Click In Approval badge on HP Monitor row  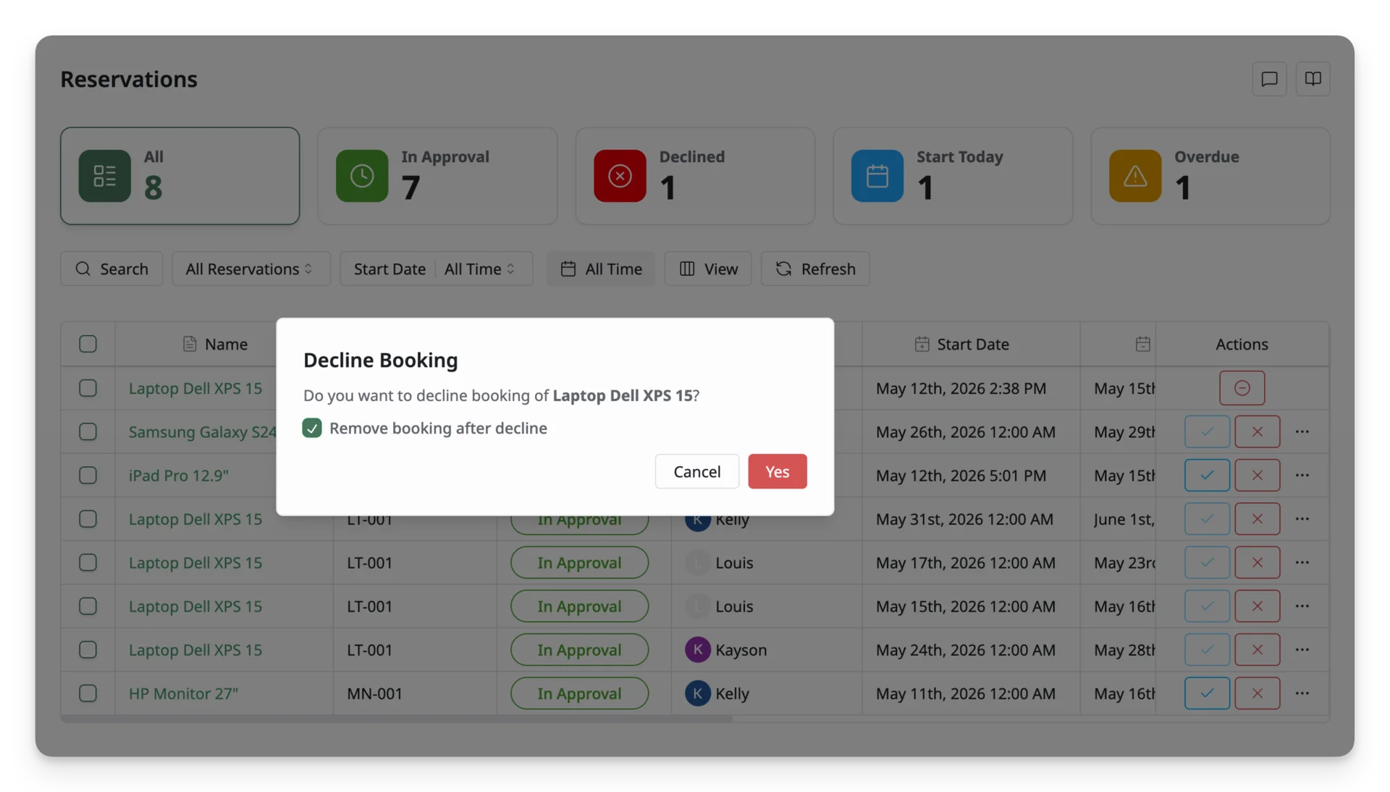pyautogui.click(x=579, y=693)
